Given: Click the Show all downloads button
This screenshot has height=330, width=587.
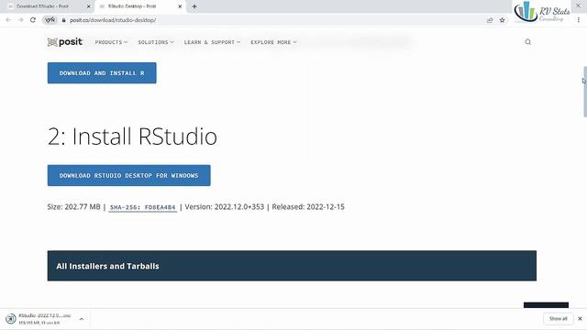Looking at the screenshot, I should tap(558, 318).
